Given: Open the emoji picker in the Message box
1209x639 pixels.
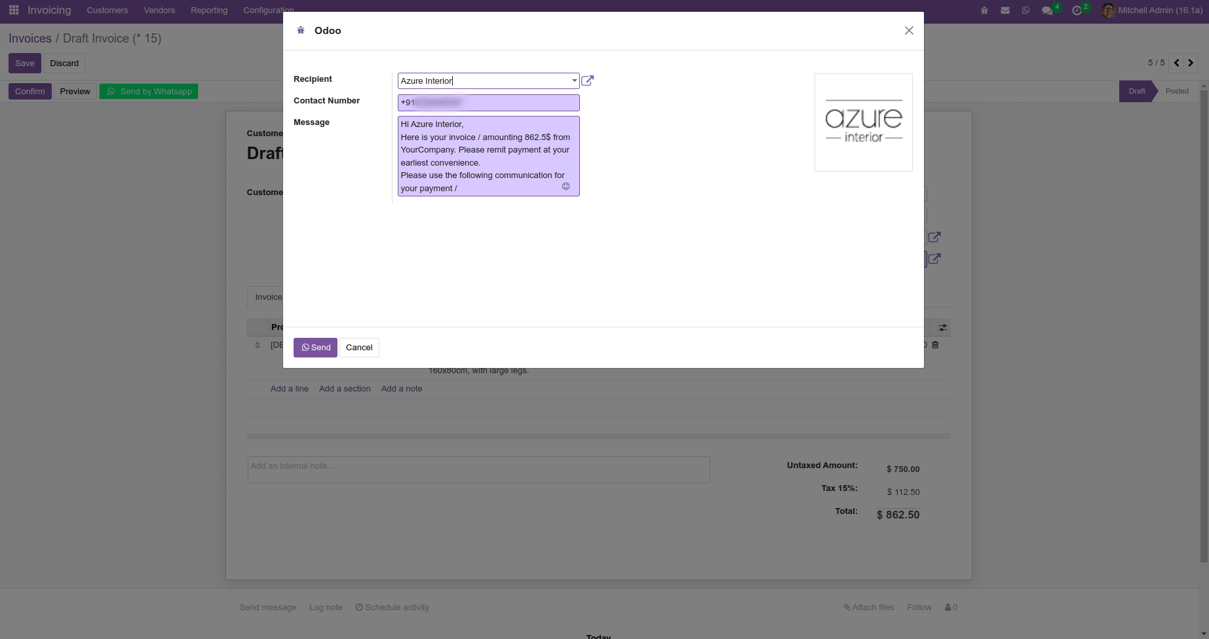Looking at the screenshot, I should click(566, 187).
